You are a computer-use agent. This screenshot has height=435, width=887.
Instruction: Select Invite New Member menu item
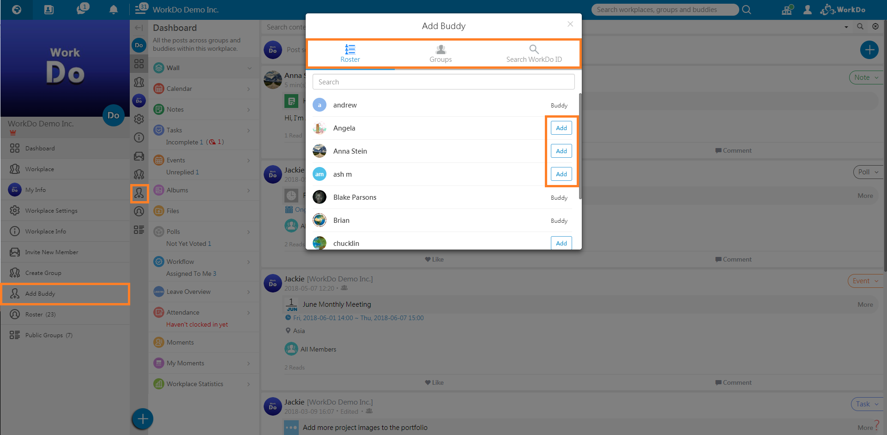65,252
